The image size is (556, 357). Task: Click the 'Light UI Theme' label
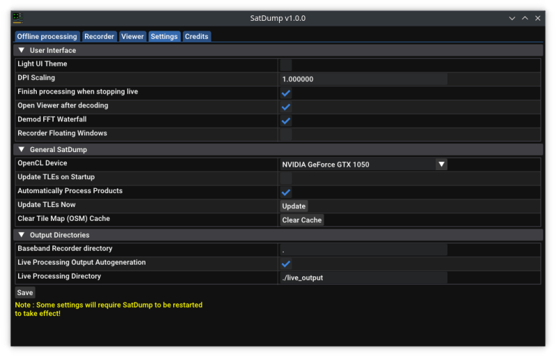42,64
